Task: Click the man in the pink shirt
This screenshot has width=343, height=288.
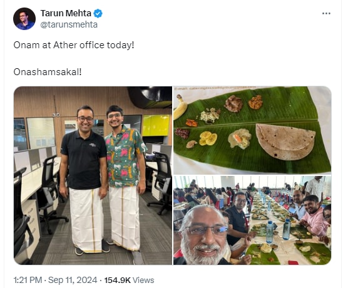Action: (x=314, y=215)
